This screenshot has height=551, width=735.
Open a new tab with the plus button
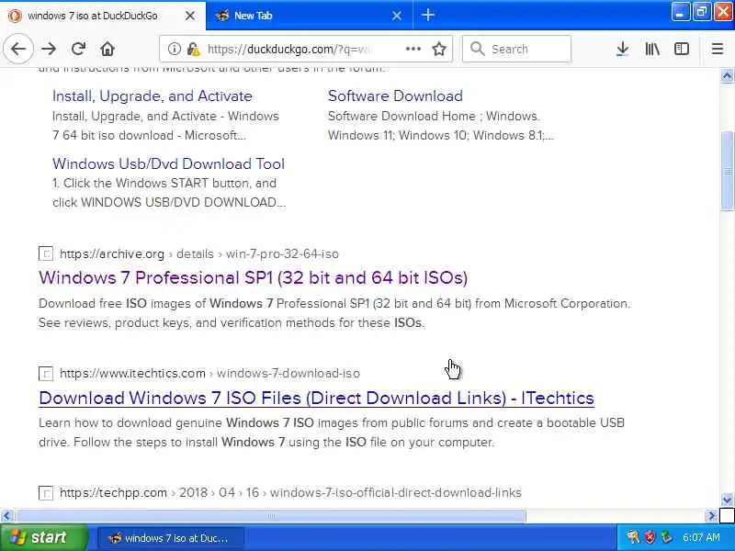point(427,15)
